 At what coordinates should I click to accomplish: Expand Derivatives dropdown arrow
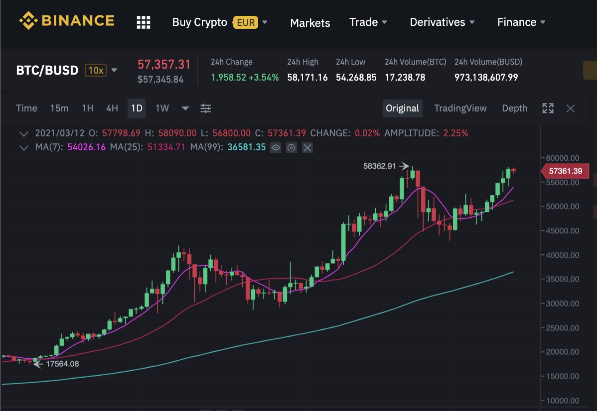click(472, 22)
